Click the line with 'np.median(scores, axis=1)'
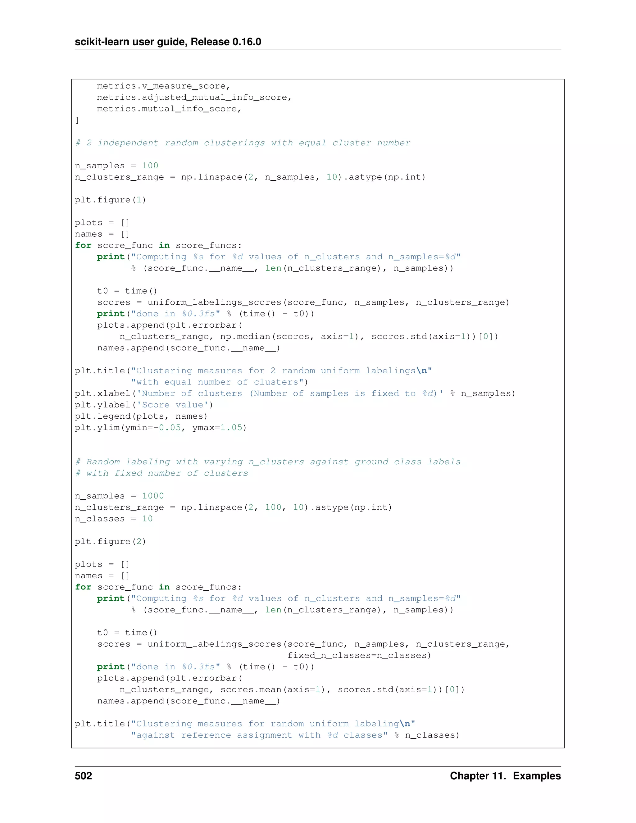The width and height of the screenshot is (636, 823). click(x=309, y=337)
